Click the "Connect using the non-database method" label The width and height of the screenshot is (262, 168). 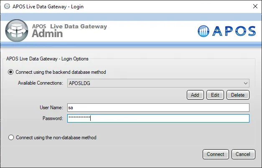[56, 137]
